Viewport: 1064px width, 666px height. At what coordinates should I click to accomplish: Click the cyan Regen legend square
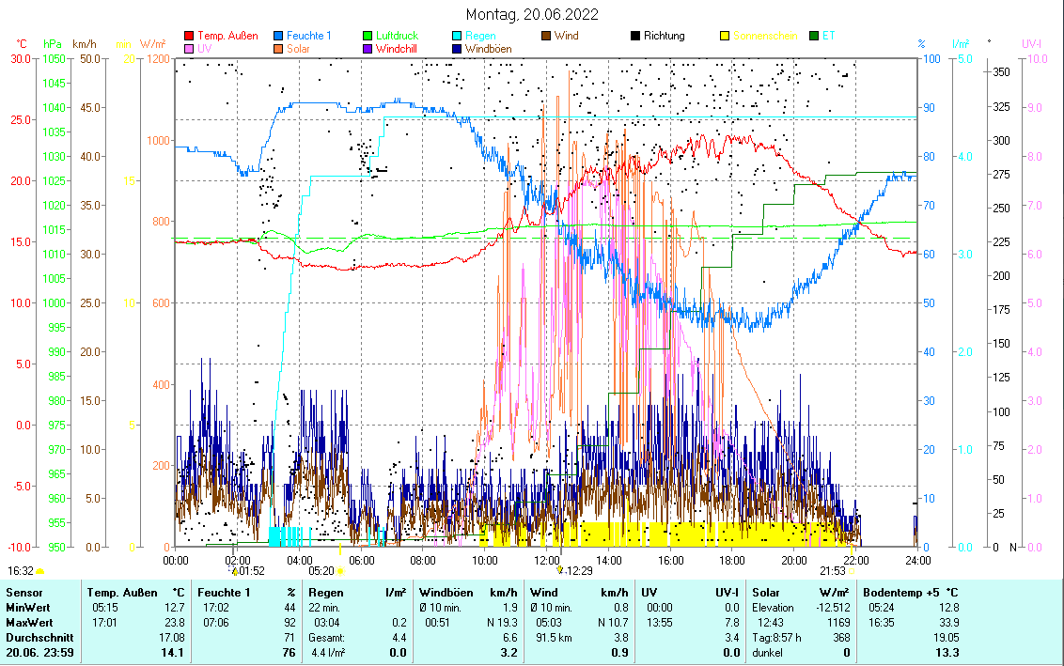458,37
